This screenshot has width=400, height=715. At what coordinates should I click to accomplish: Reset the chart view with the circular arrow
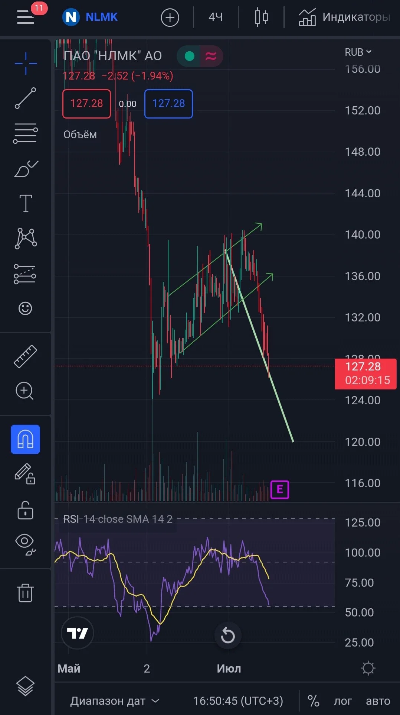click(228, 635)
